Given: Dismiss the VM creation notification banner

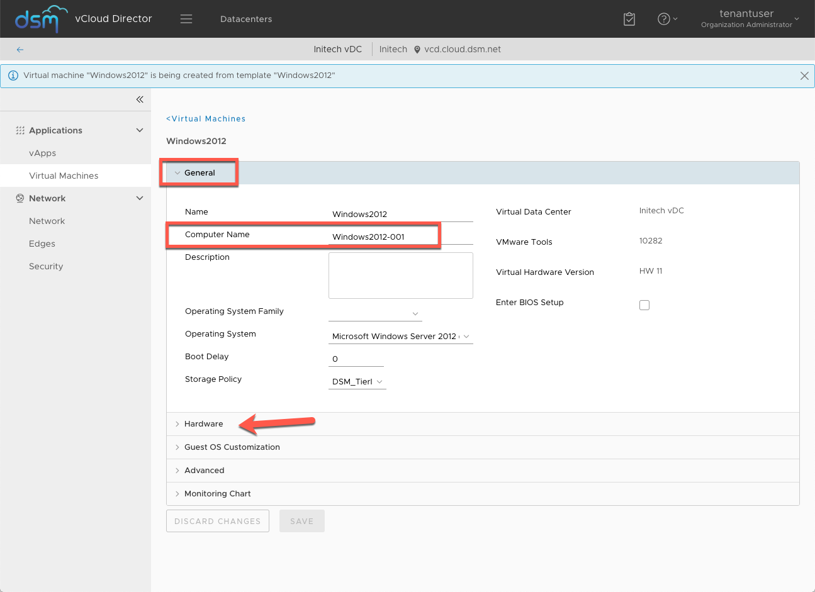Looking at the screenshot, I should (x=804, y=75).
